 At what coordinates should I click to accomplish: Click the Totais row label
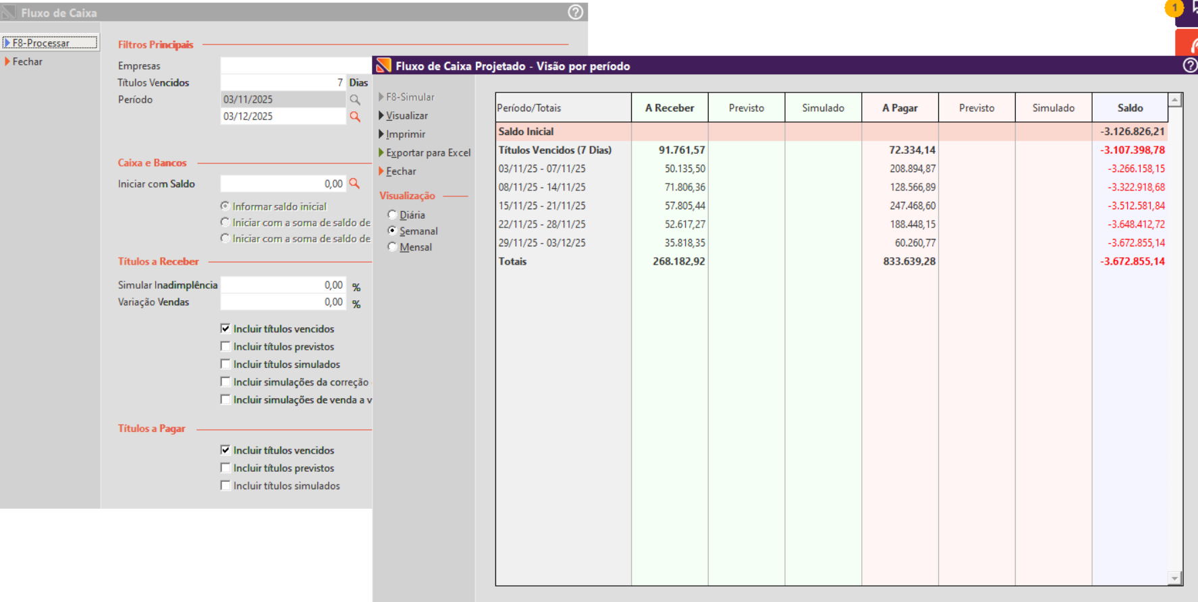512,261
